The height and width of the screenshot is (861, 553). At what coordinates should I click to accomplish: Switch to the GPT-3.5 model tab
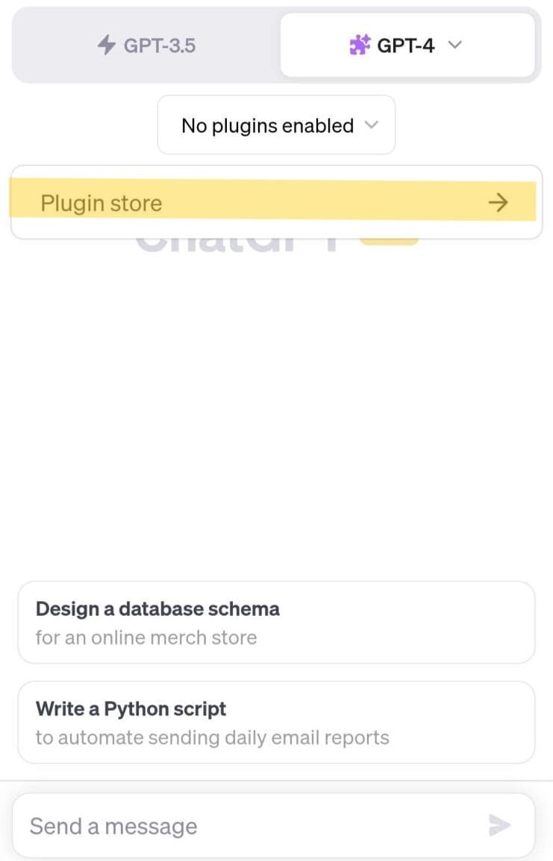[x=146, y=45]
